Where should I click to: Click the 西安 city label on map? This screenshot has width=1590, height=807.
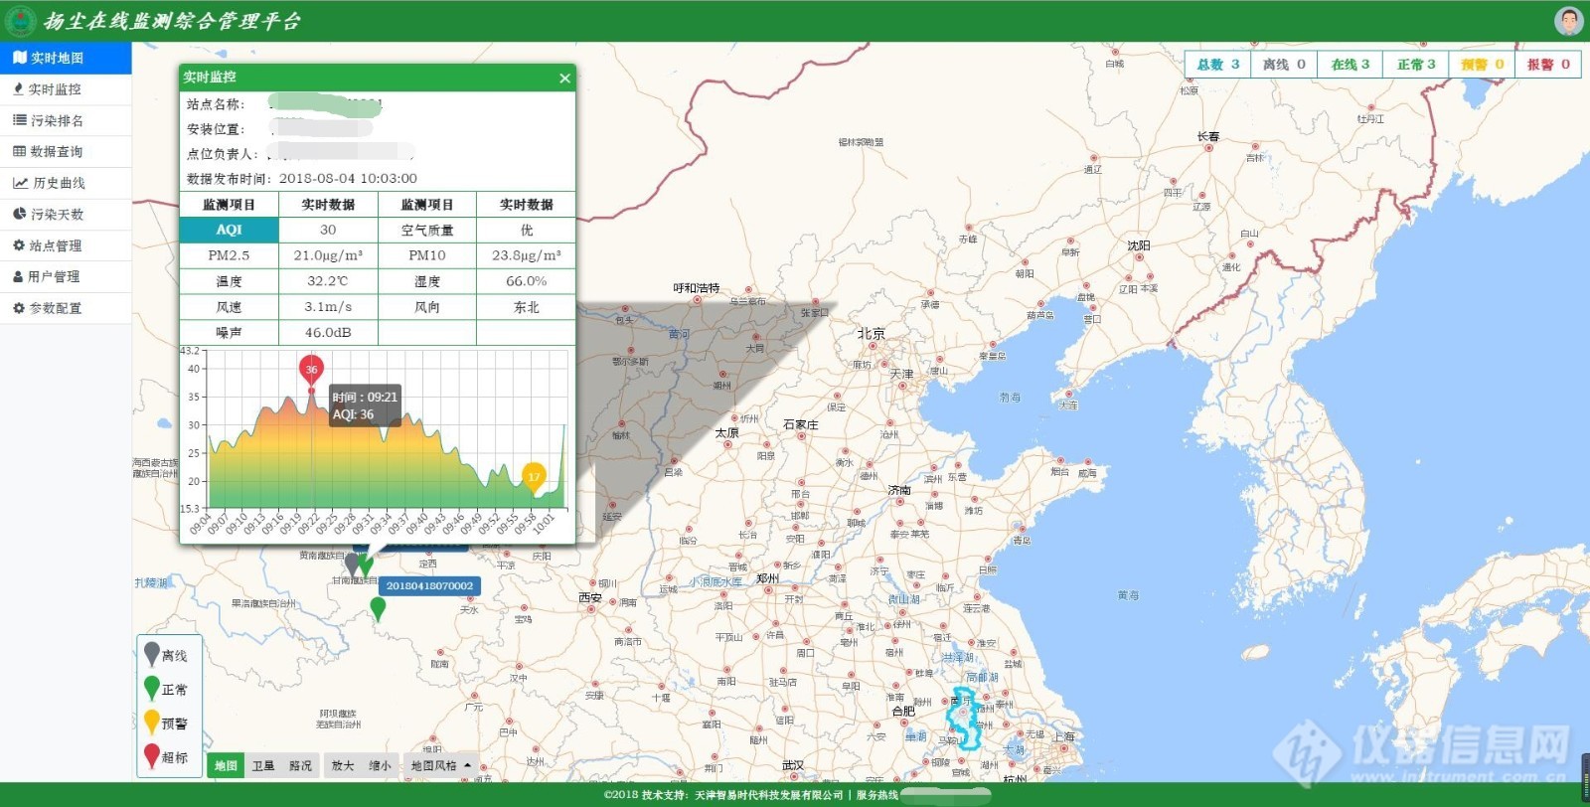[x=590, y=597]
